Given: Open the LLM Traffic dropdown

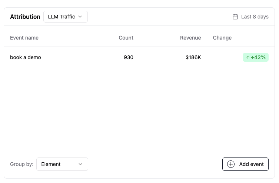Looking at the screenshot, I should click(65, 17).
